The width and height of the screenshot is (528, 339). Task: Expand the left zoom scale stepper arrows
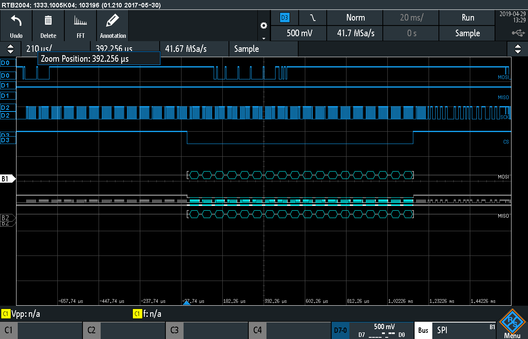click(x=10, y=49)
